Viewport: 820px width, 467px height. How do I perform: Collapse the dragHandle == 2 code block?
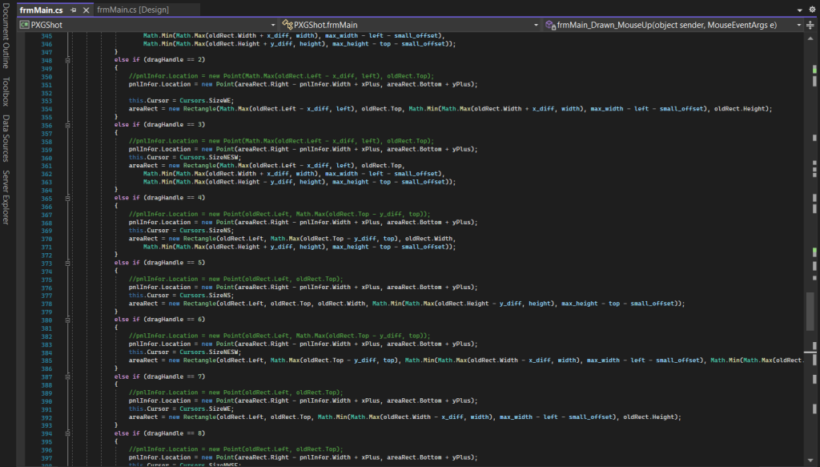point(67,60)
